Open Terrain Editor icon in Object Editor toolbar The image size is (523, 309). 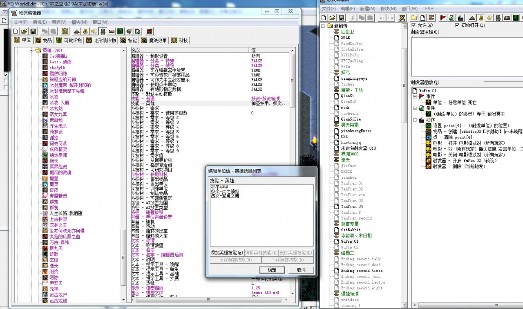(77, 31)
